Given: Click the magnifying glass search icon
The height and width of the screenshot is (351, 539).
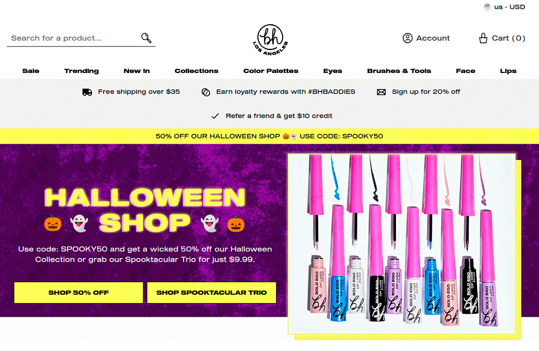Looking at the screenshot, I should (146, 38).
